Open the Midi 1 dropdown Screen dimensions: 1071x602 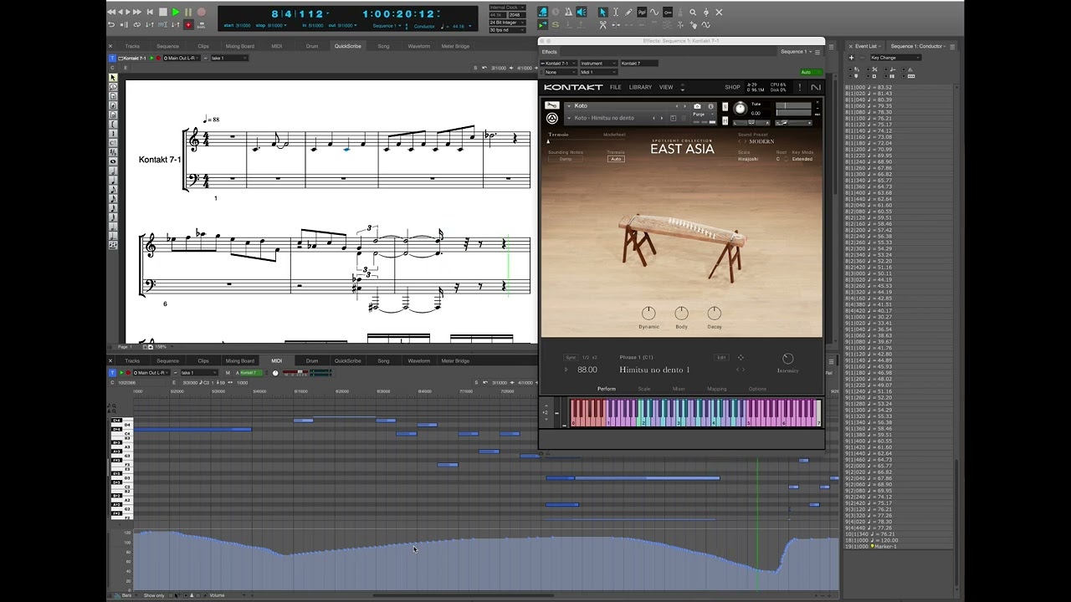tap(597, 72)
